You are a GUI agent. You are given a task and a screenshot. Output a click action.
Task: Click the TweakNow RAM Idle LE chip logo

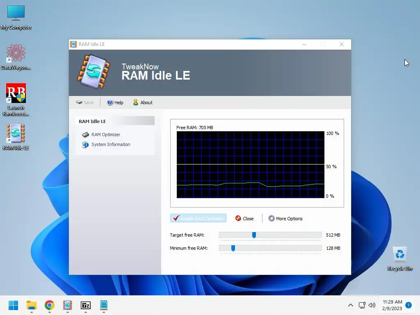click(x=94, y=72)
